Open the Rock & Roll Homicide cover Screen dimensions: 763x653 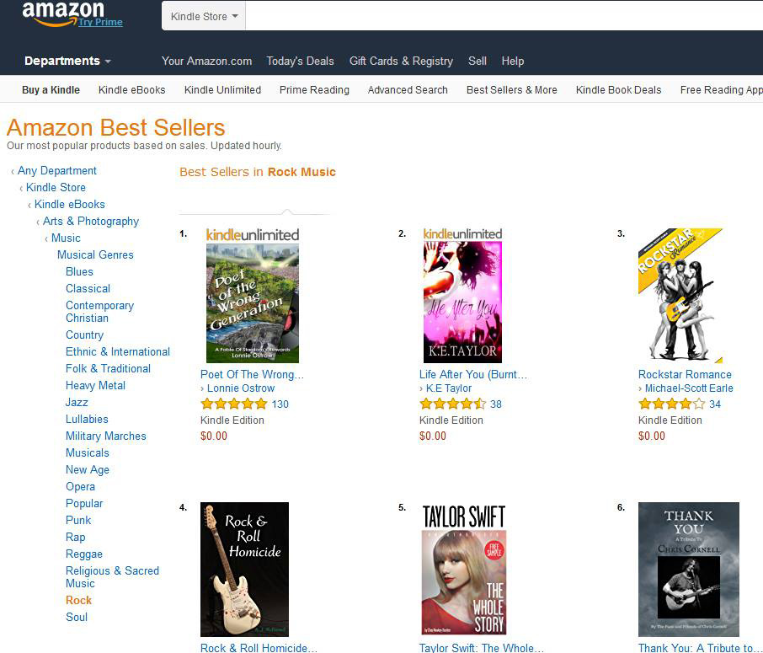[x=244, y=570]
